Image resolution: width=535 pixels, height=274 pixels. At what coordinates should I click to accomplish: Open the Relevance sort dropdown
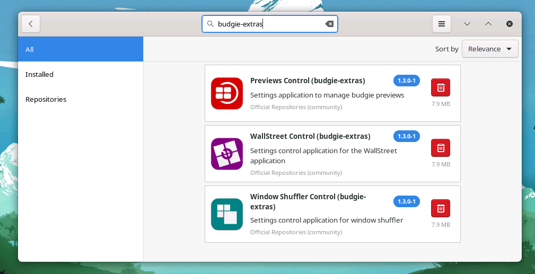click(490, 49)
